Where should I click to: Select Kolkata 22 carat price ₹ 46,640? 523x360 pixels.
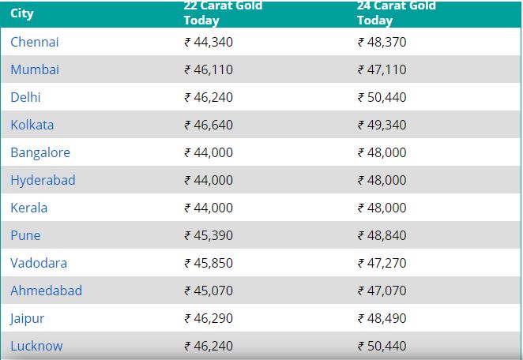(x=209, y=125)
